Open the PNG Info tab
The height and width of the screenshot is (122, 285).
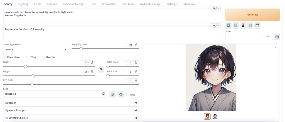coord(52,4)
